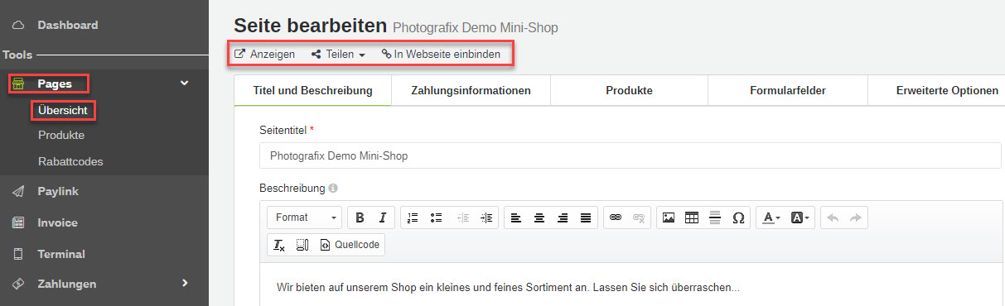The width and height of the screenshot is (1005, 306).
Task: Insert a table into the description
Action: [x=691, y=218]
